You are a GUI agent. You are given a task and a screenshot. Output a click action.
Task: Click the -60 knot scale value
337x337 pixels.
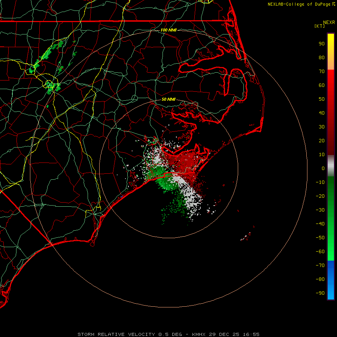(x=320, y=252)
